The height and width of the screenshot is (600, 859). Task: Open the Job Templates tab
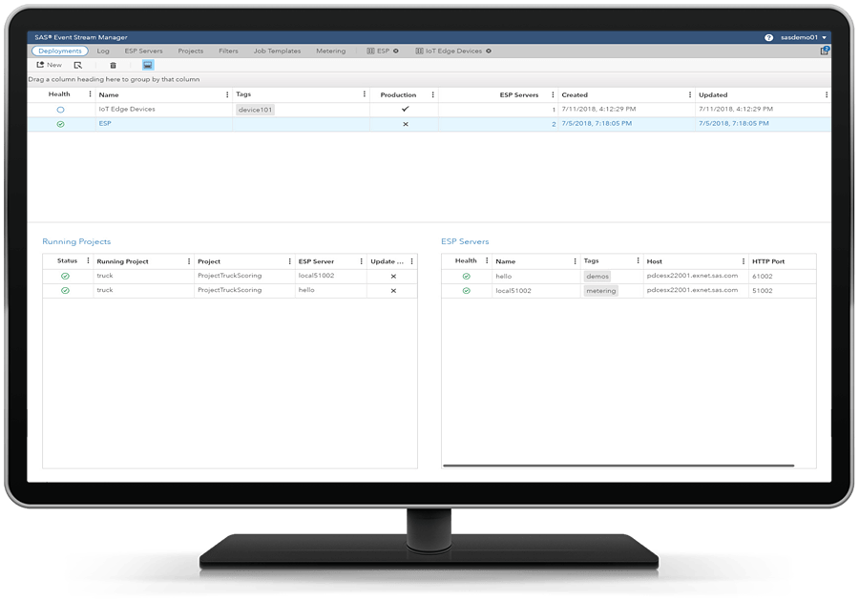pos(278,51)
